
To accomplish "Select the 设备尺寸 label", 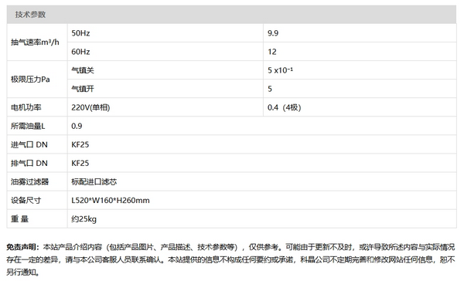I will pyautogui.click(x=26, y=201).
